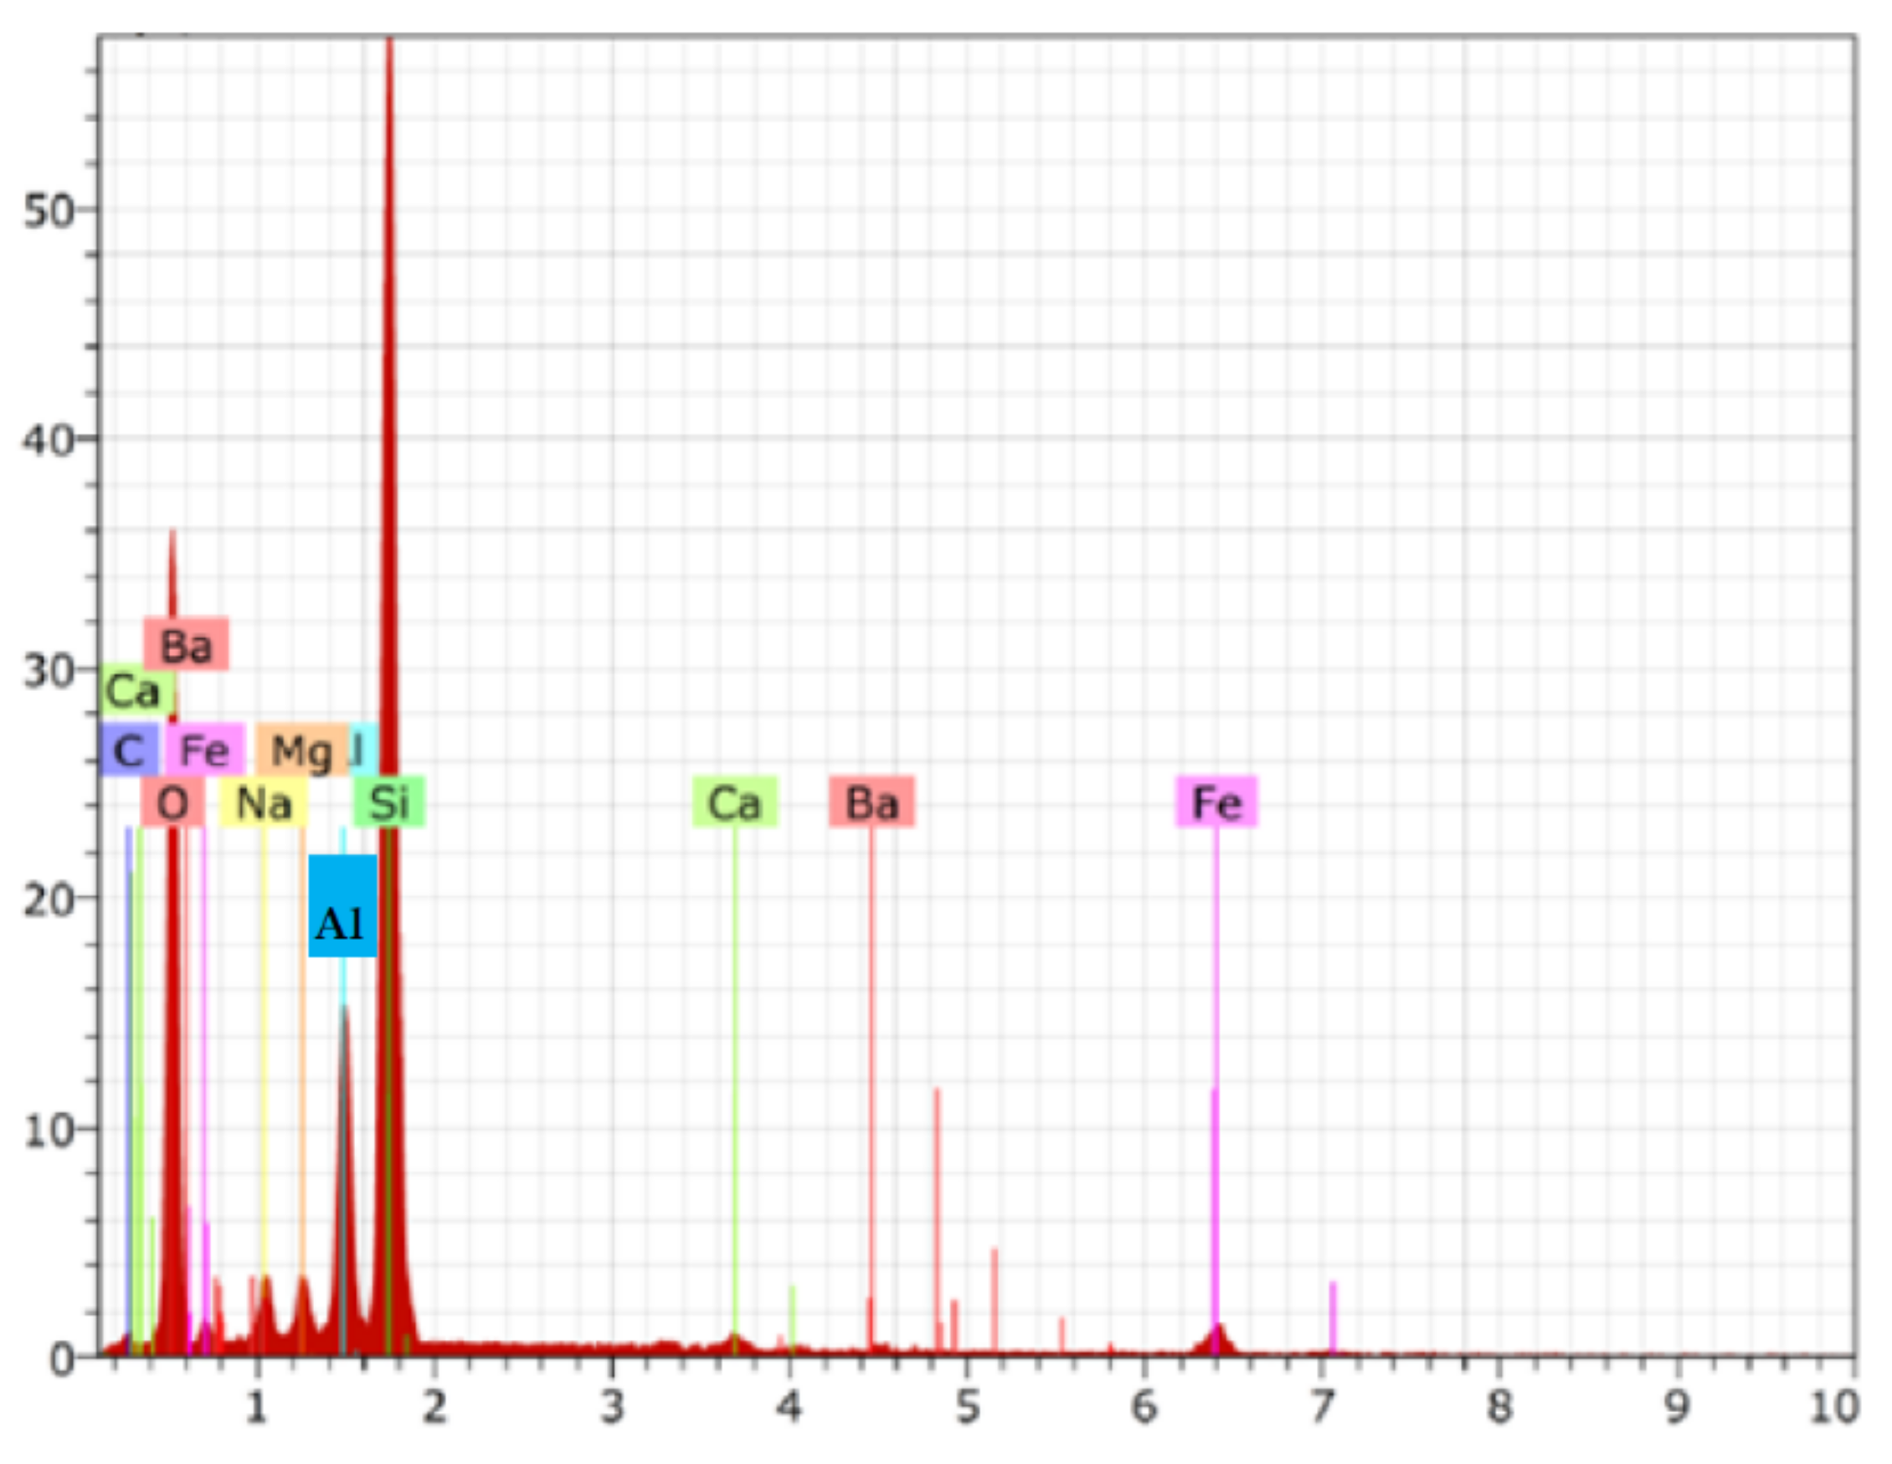1892x1464 pixels.
Task: Click the yellow Na element label
Action: [263, 802]
